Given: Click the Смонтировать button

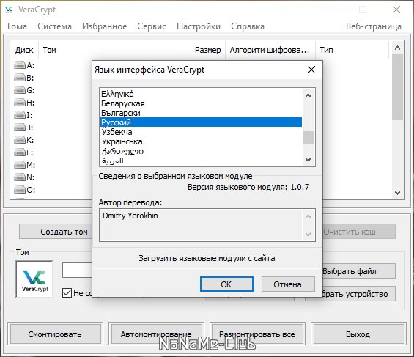Looking at the screenshot, I should pyautogui.click(x=55, y=334).
